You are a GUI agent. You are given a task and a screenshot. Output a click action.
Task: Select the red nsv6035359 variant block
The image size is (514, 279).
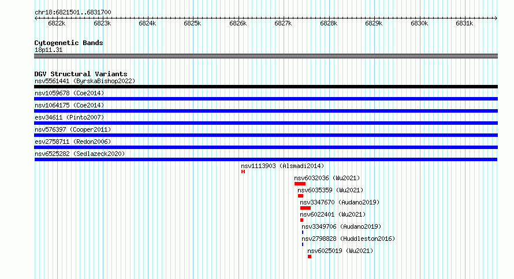[300, 196]
